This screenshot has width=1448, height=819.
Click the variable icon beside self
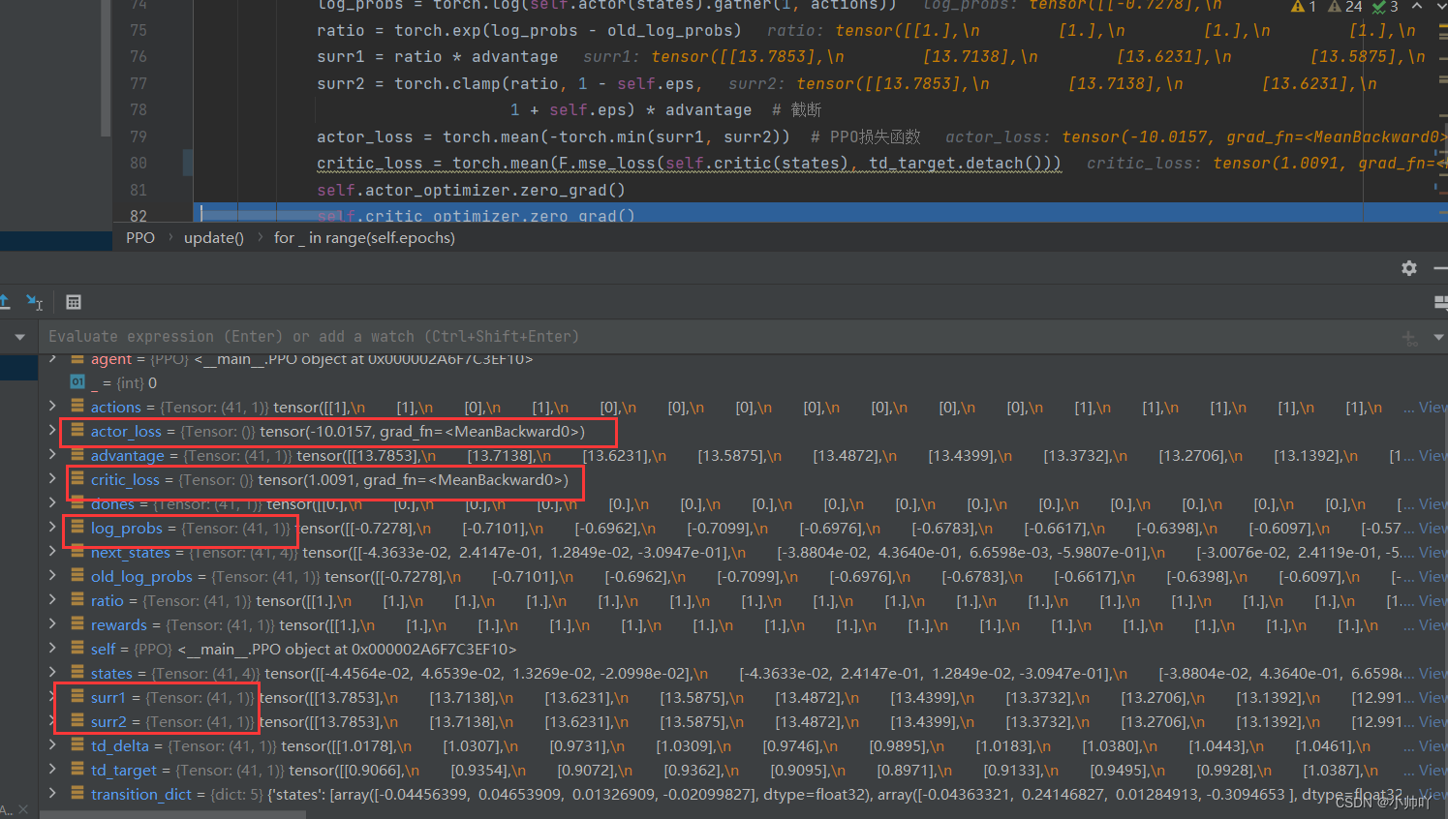(x=77, y=649)
